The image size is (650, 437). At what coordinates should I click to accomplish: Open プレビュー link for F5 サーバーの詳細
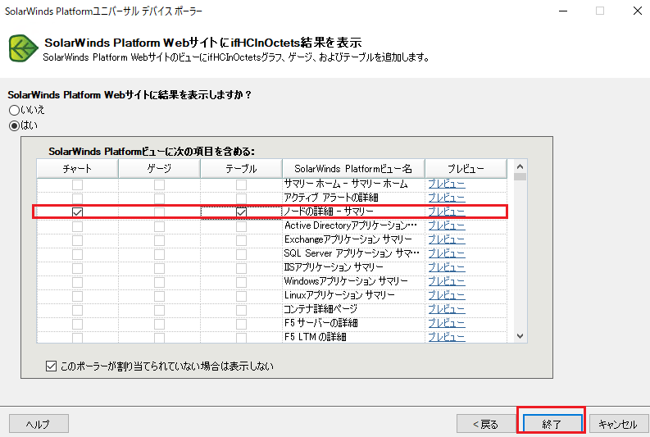(447, 323)
